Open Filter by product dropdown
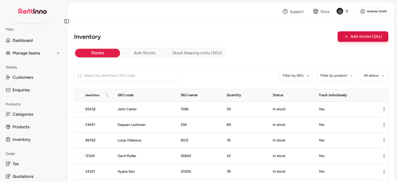Image resolution: width=397 pixels, height=182 pixels. coord(337,75)
